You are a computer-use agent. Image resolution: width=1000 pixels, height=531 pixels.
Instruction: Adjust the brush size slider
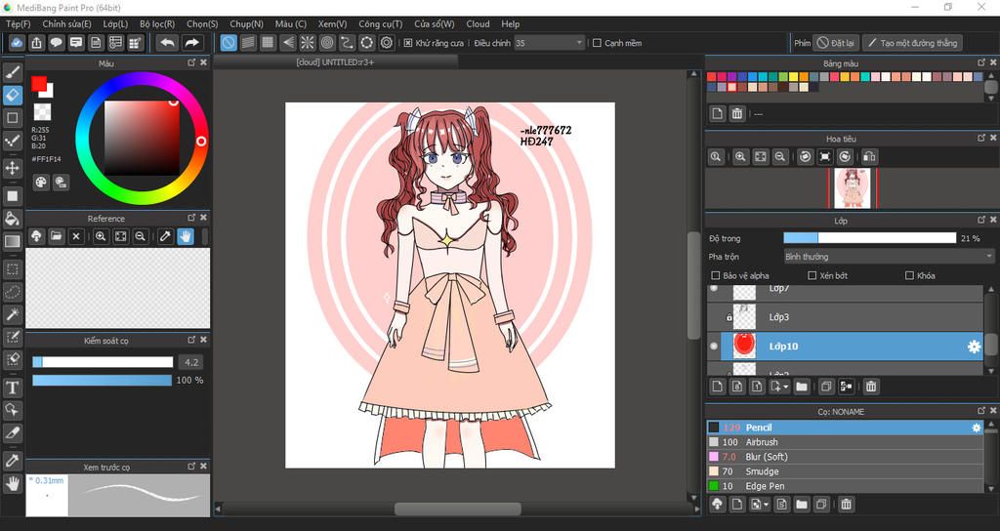103,362
